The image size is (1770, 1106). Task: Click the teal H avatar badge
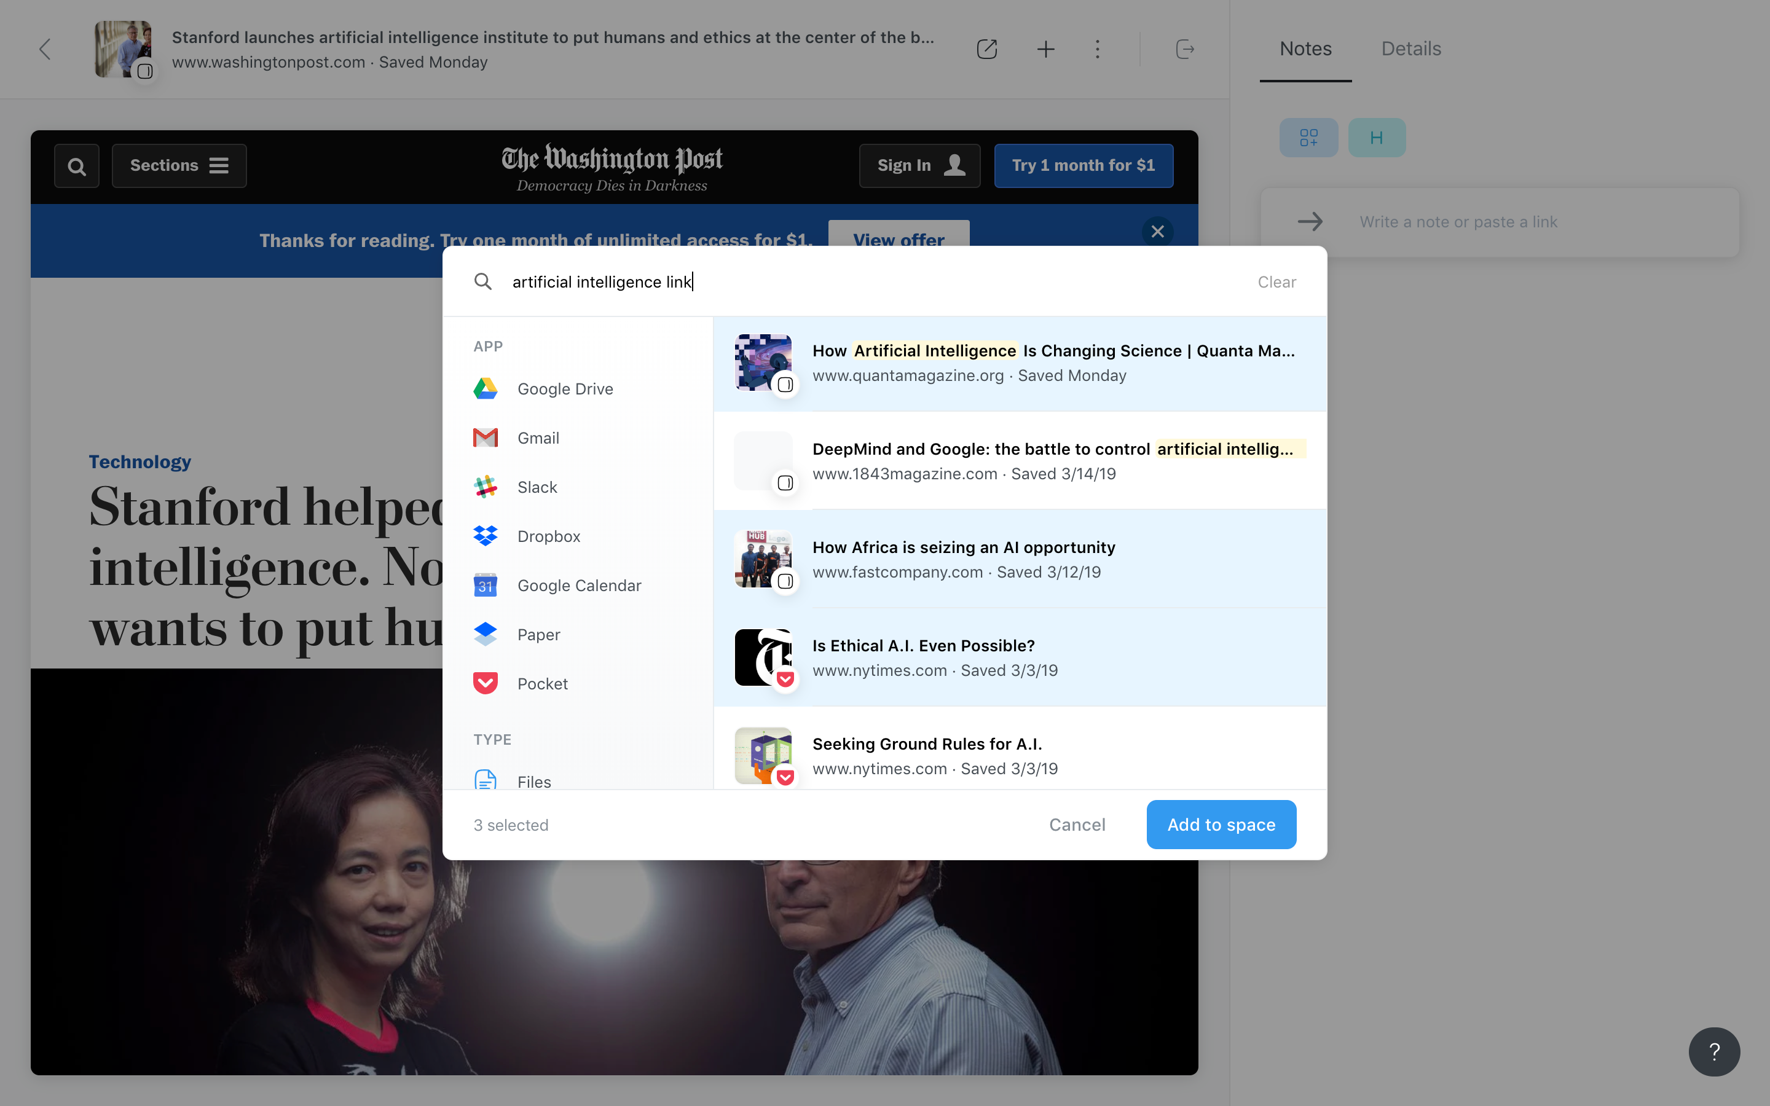coord(1377,138)
